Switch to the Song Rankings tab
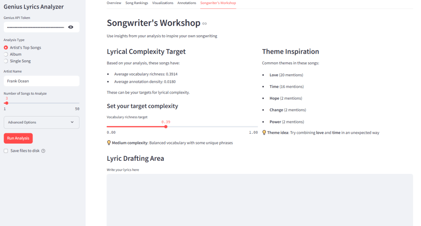Viewport: 421px width, 226px height. coord(137,3)
